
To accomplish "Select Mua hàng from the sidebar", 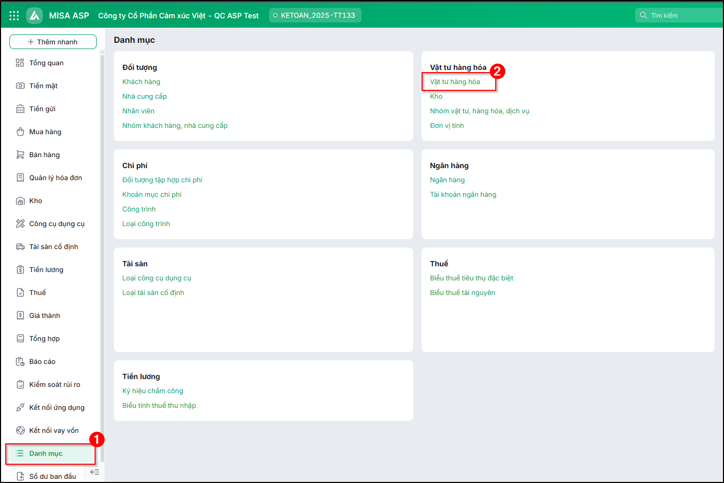I will click(x=45, y=132).
